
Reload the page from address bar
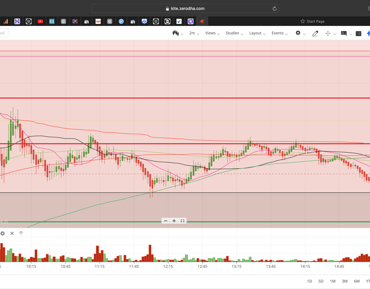coord(275,9)
